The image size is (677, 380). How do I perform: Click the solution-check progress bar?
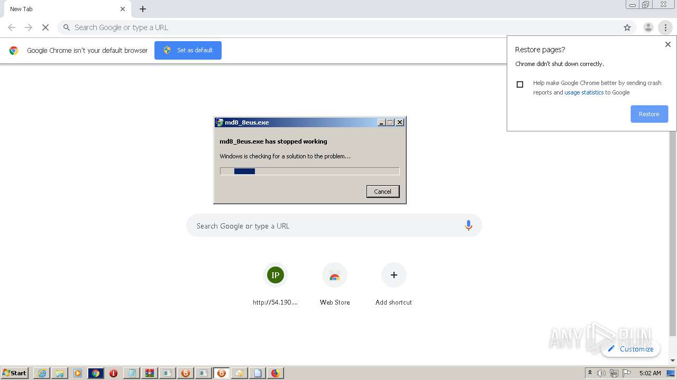tap(309, 171)
